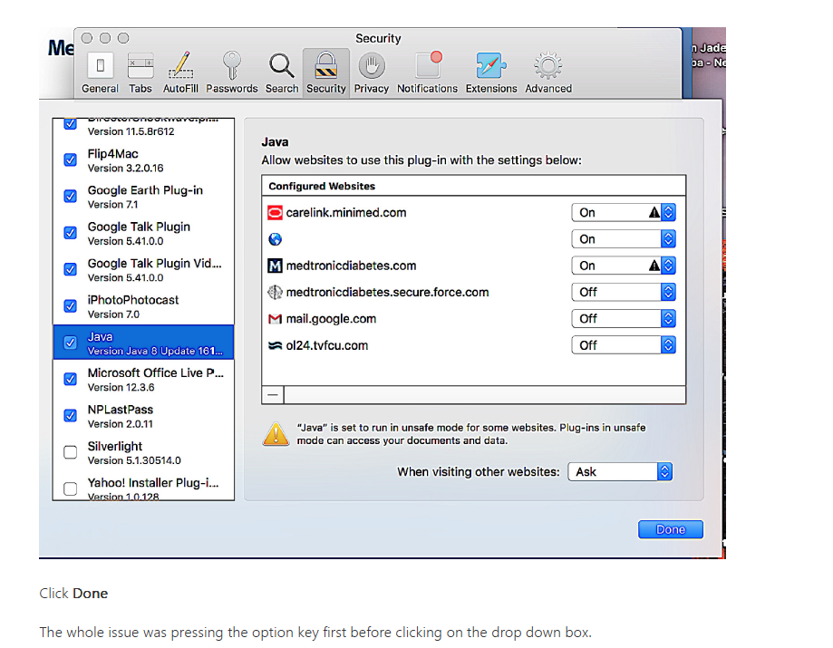This screenshot has width=833, height=648.
Task: Enable the Yahoo! Installer Plug-in checkbox
Action: [70, 488]
